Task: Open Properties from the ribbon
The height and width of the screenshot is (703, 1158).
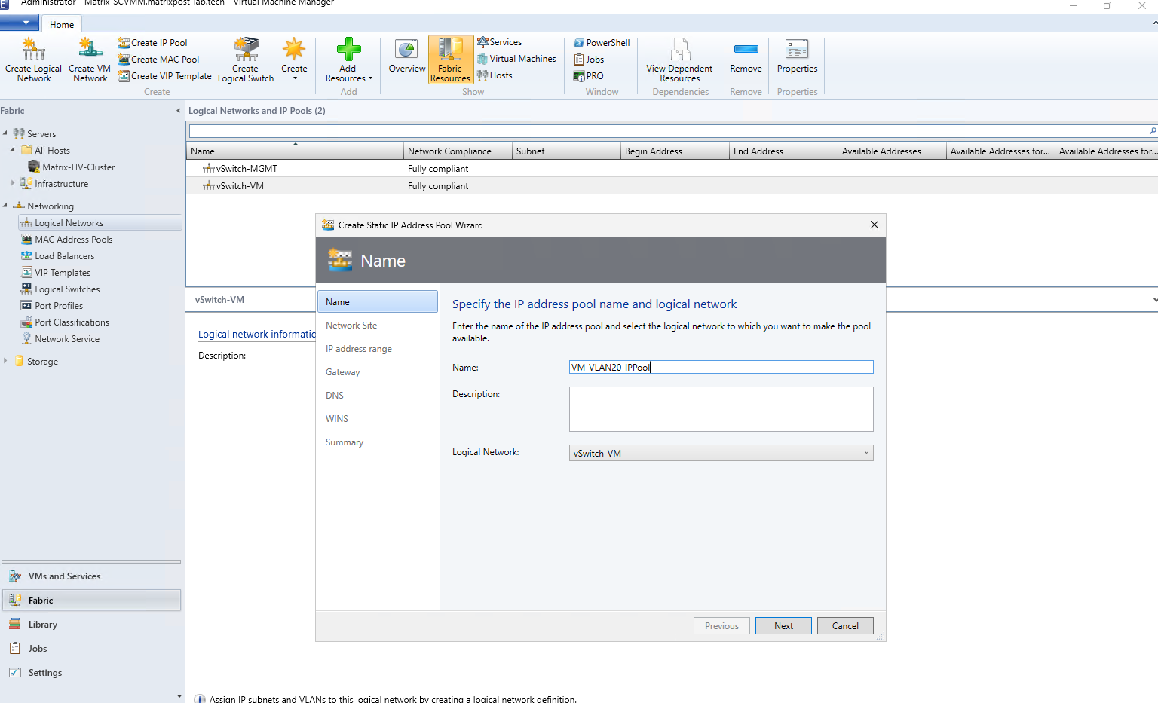Action: coord(797,57)
